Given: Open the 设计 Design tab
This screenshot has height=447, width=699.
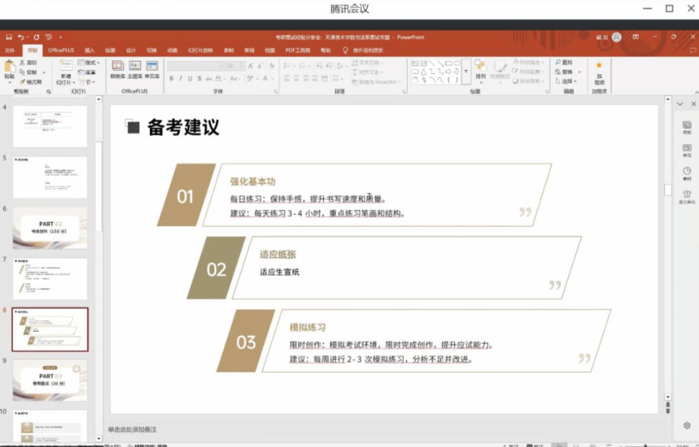Looking at the screenshot, I should 131,50.
